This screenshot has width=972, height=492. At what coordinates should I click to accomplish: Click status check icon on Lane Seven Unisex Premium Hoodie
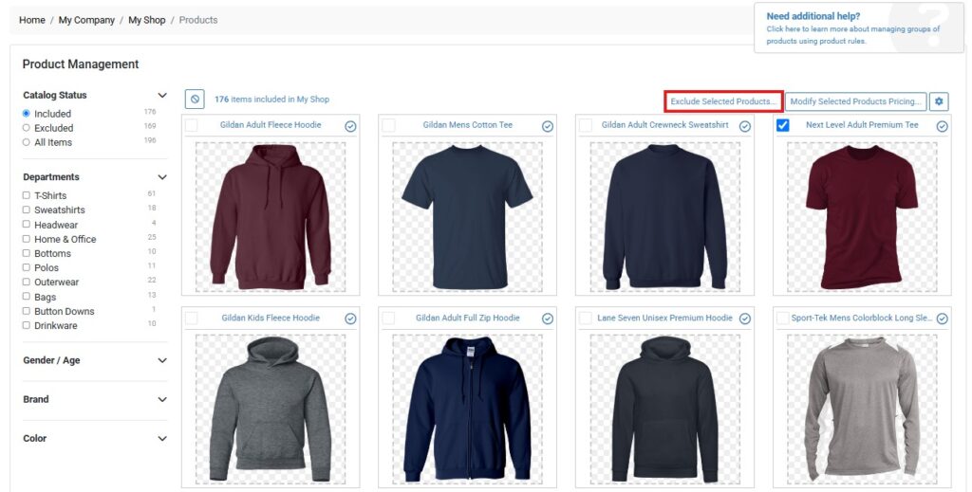tap(744, 319)
